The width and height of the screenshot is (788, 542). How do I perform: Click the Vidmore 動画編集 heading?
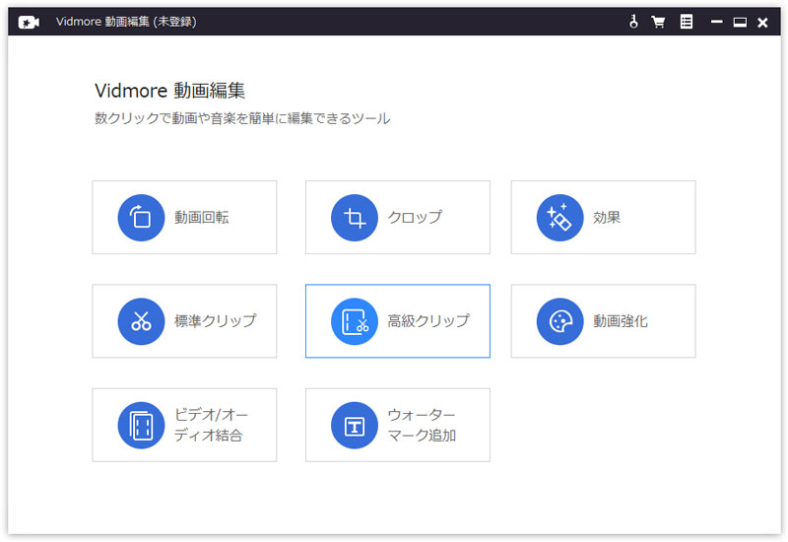169,91
